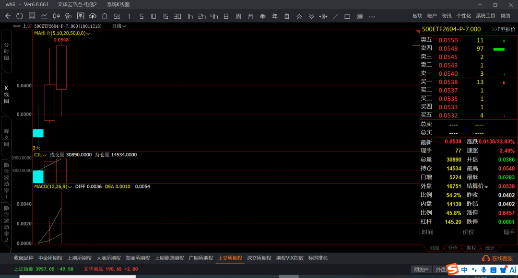Select the candlestick chart icon
This screenshot has height=278, width=518.
click(56, 16)
